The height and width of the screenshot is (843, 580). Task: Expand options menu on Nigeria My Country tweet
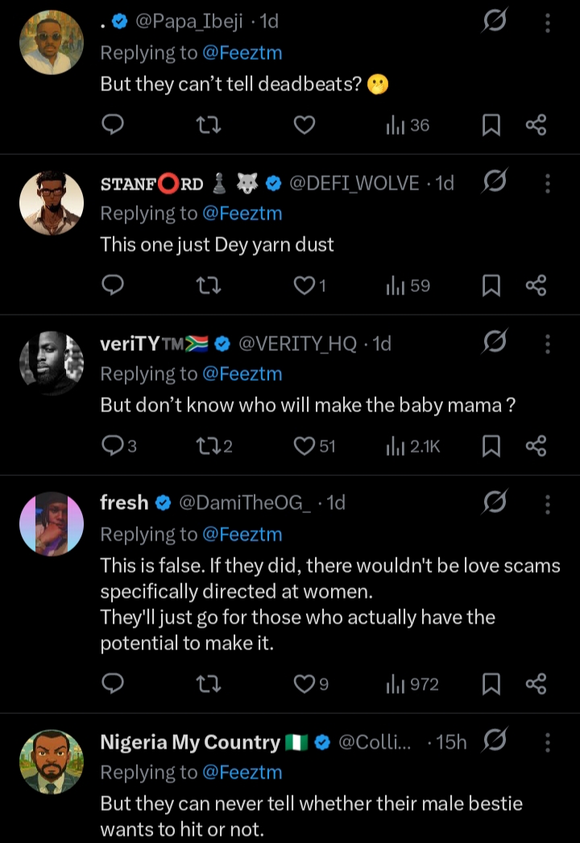pyautogui.click(x=548, y=742)
